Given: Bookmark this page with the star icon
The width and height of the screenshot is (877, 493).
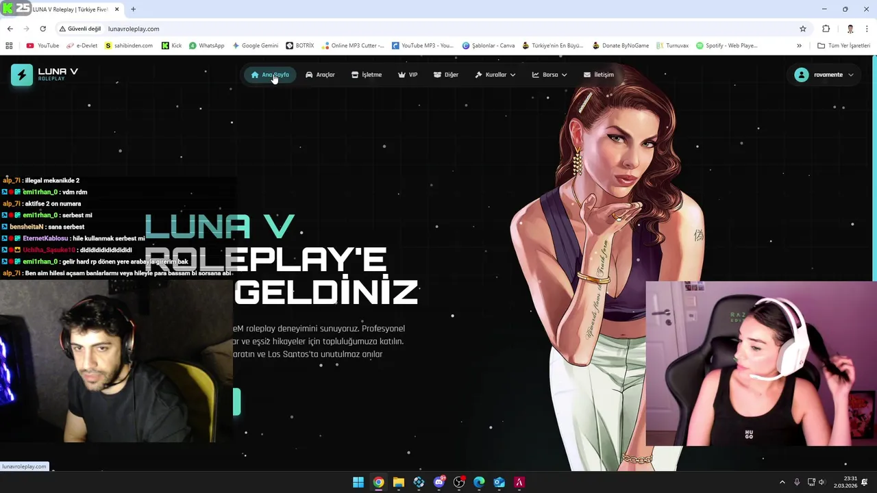Looking at the screenshot, I should click(803, 29).
